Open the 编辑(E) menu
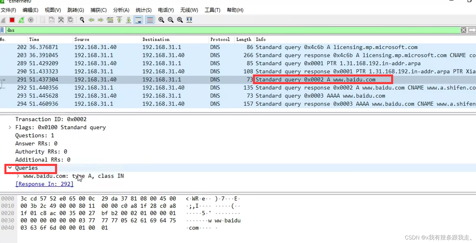The image size is (476, 243). point(30,10)
